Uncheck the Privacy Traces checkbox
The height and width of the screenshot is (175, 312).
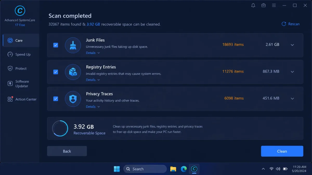point(56,99)
